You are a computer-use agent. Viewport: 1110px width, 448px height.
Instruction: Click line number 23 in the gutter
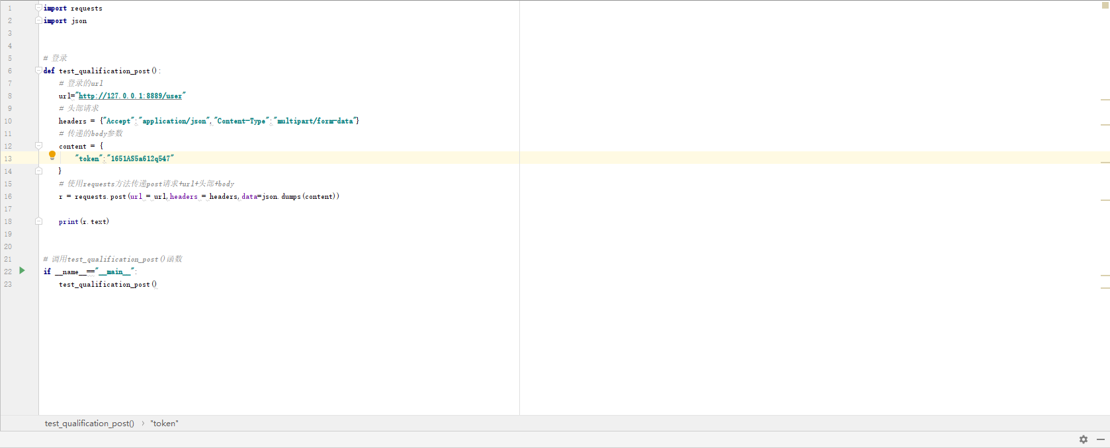pyautogui.click(x=8, y=284)
